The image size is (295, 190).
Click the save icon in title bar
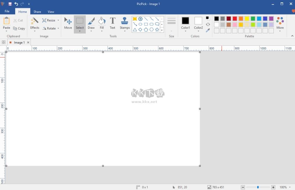pos(10,4)
